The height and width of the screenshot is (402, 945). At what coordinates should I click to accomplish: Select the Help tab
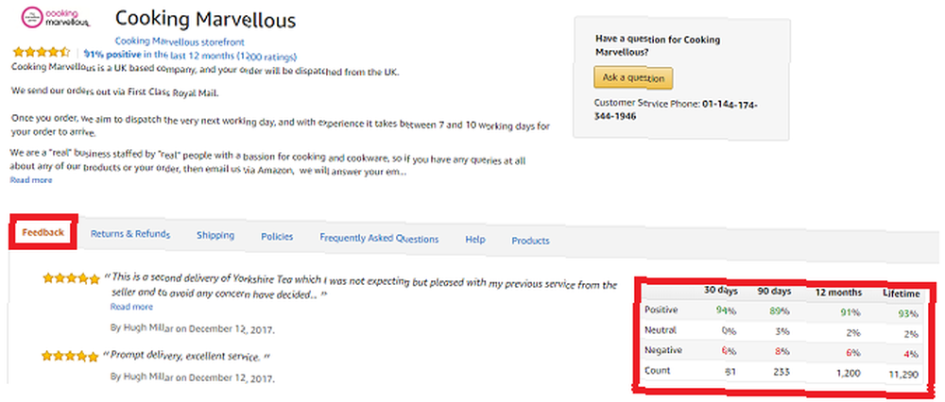click(x=475, y=240)
